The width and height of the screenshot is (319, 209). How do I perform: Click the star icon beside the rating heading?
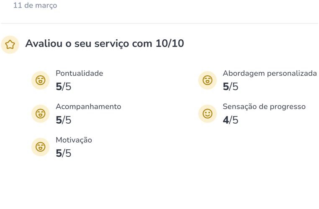click(10, 44)
